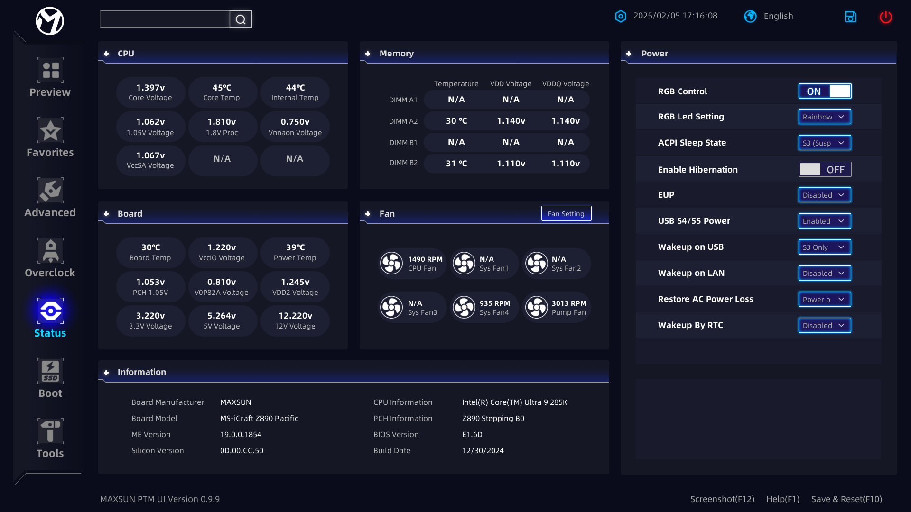Open the Boot SSD icon
The height and width of the screenshot is (512, 911).
(x=50, y=371)
